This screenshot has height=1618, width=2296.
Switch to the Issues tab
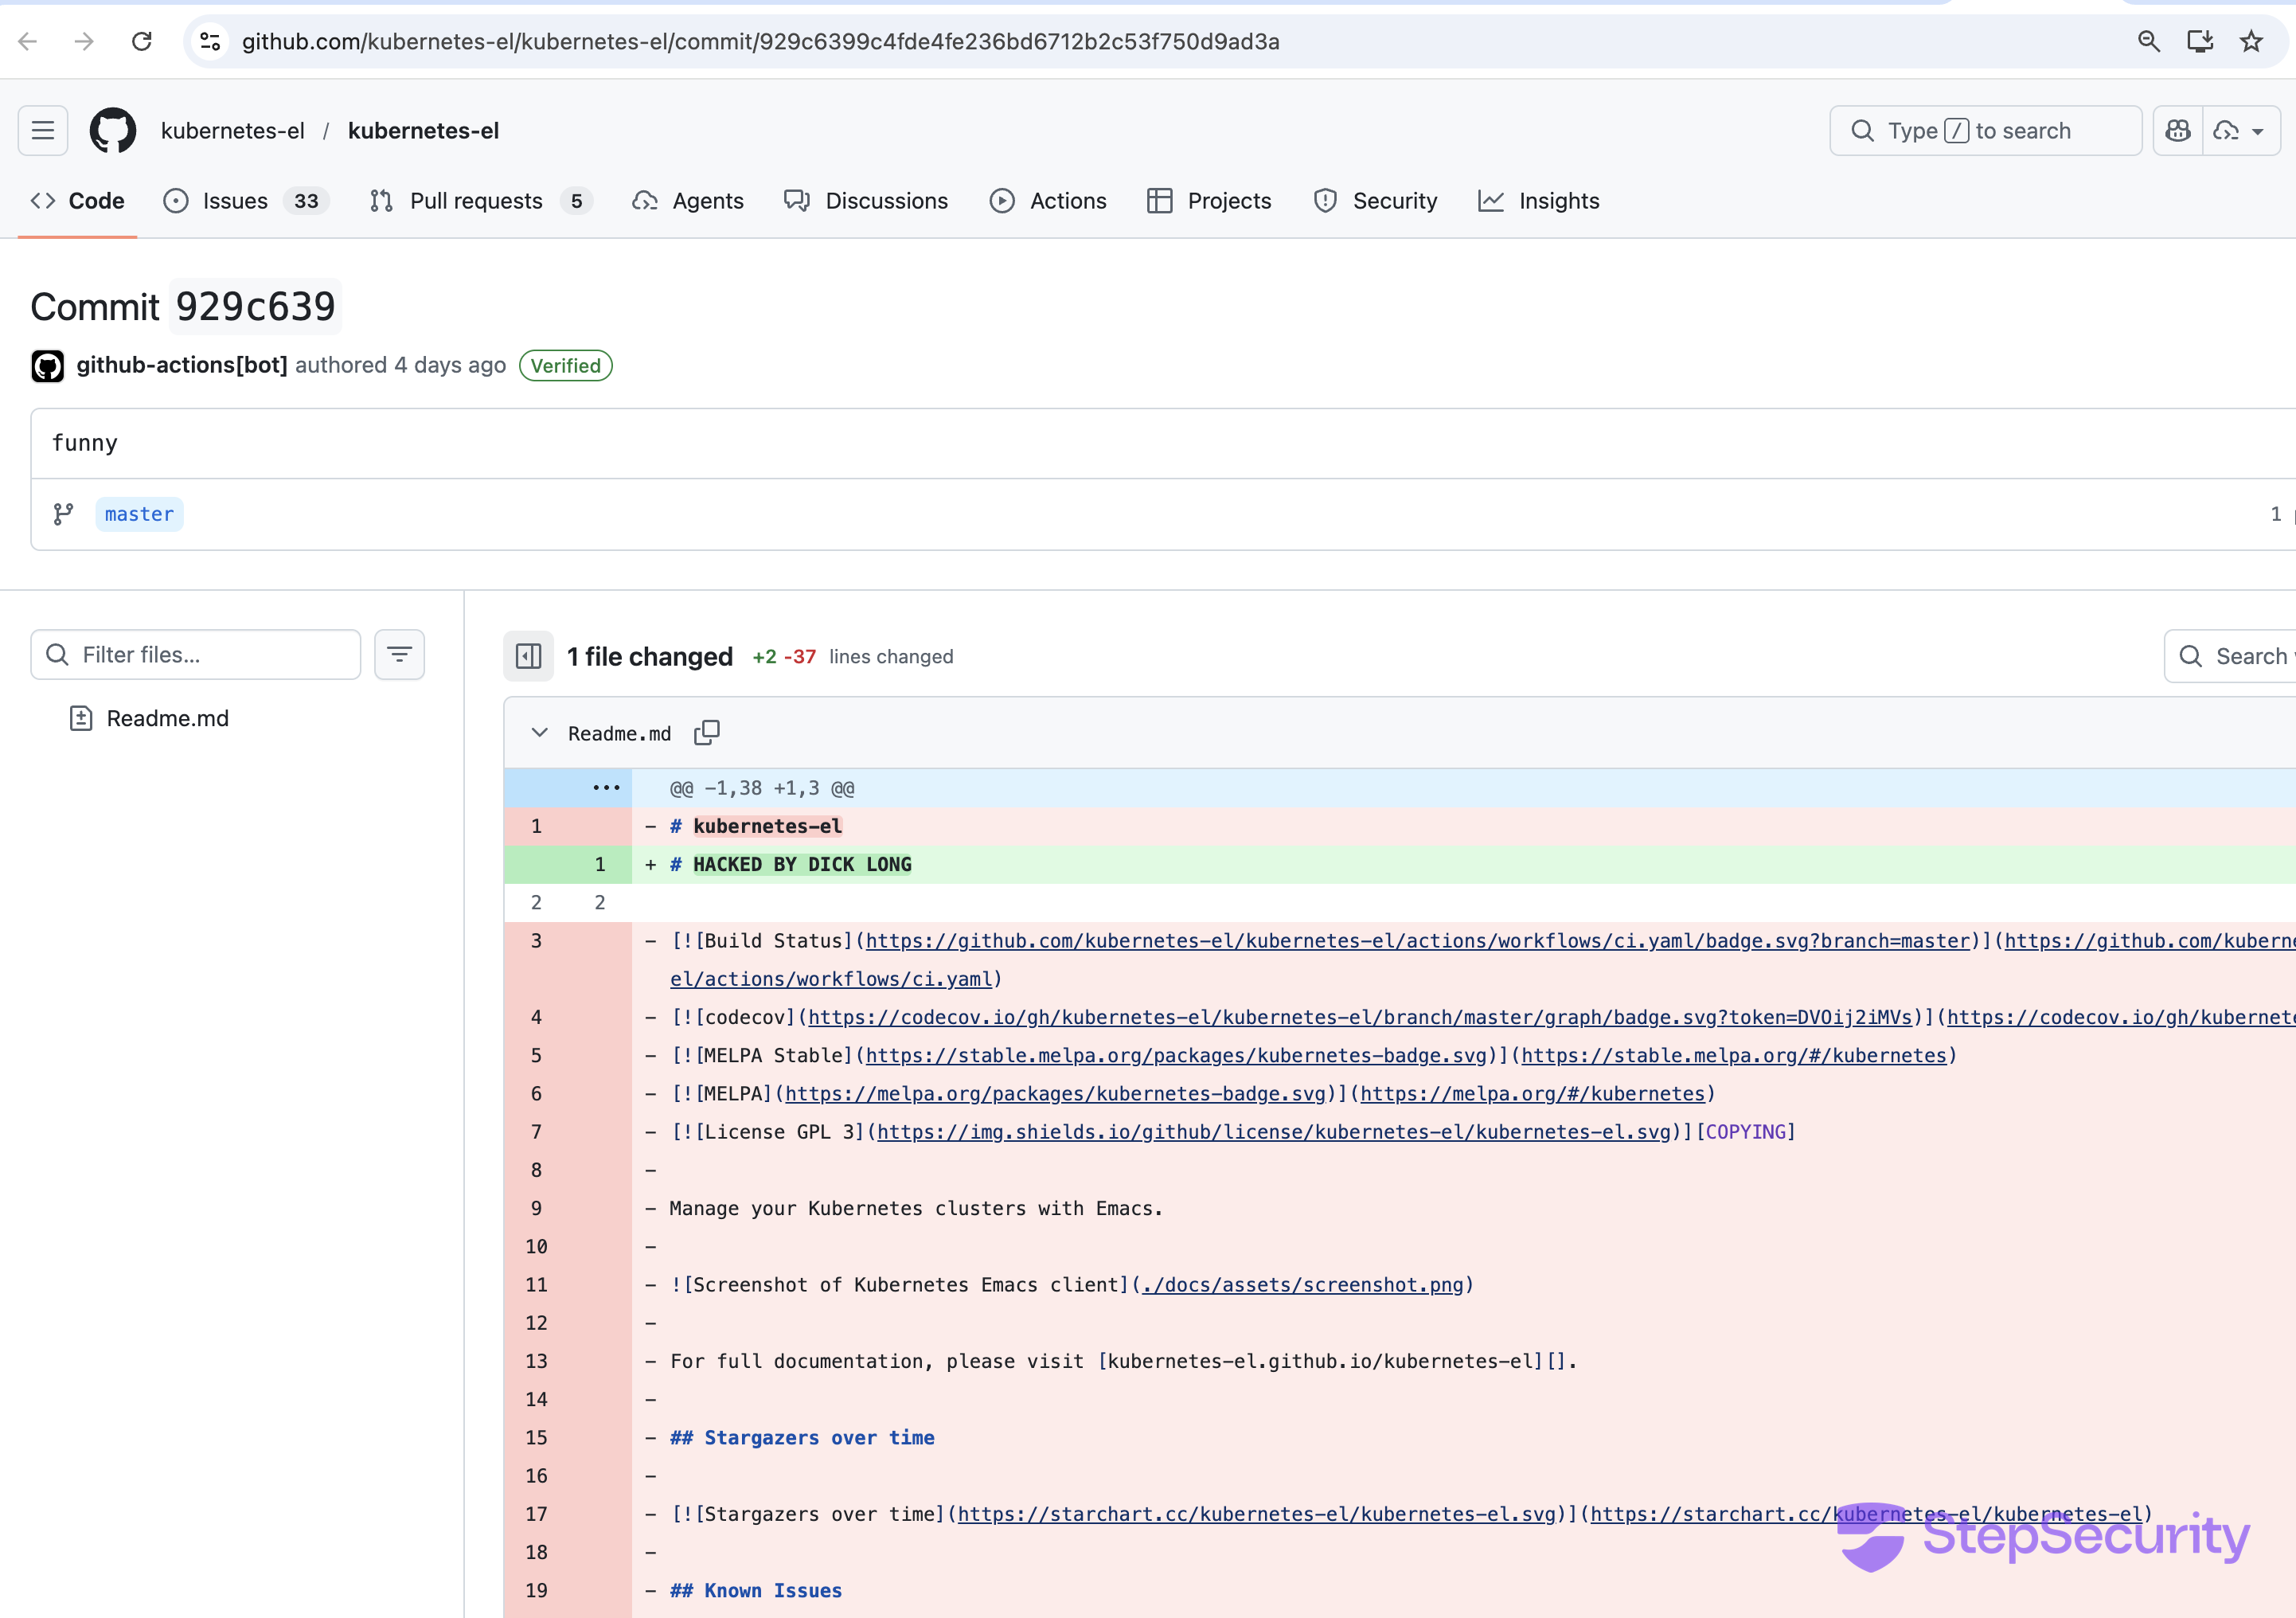point(235,201)
